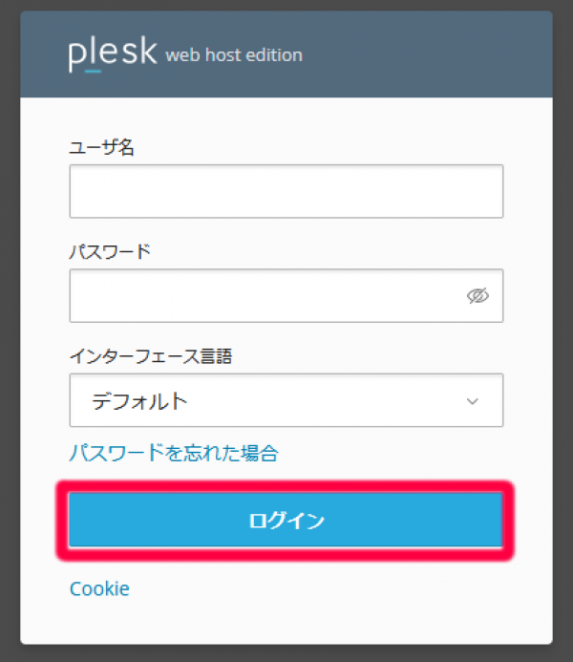Open the Cookie link

[x=99, y=588]
